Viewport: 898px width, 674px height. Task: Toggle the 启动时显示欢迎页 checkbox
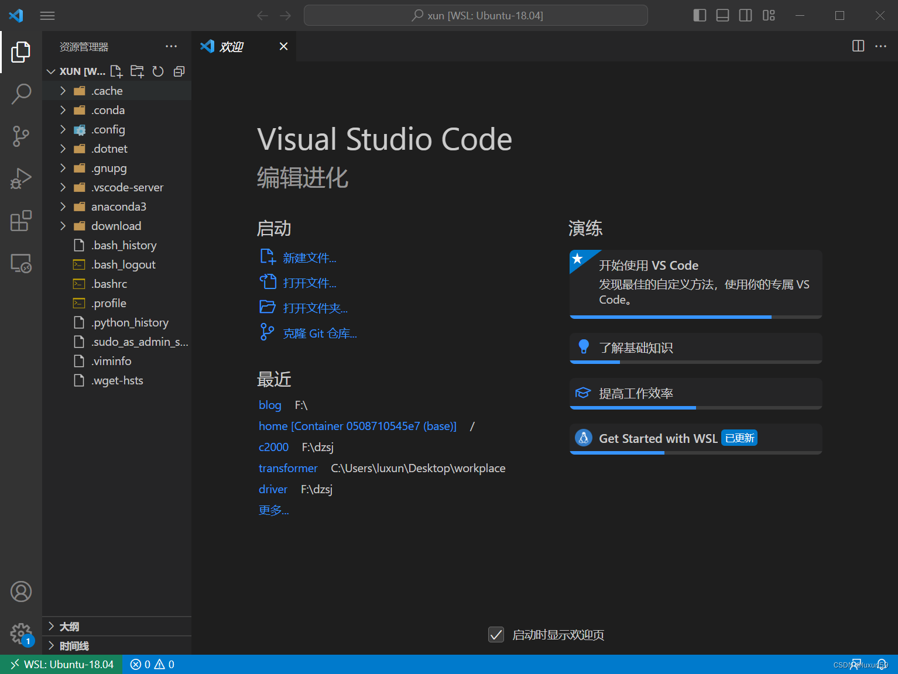point(496,634)
